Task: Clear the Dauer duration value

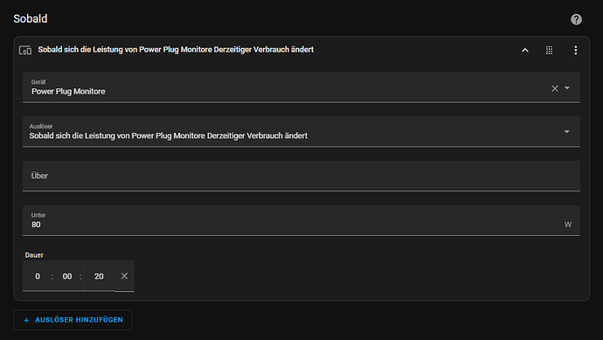Action: pos(124,276)
